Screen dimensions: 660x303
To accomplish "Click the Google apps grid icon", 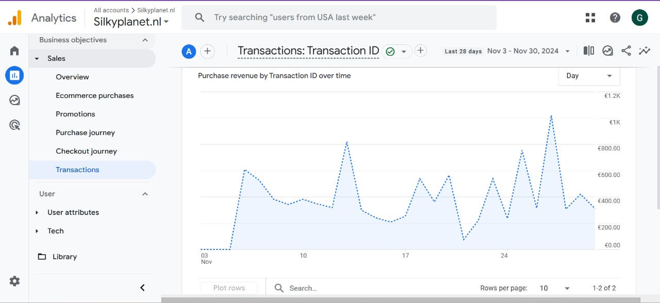I will click(x=590, y=18).
